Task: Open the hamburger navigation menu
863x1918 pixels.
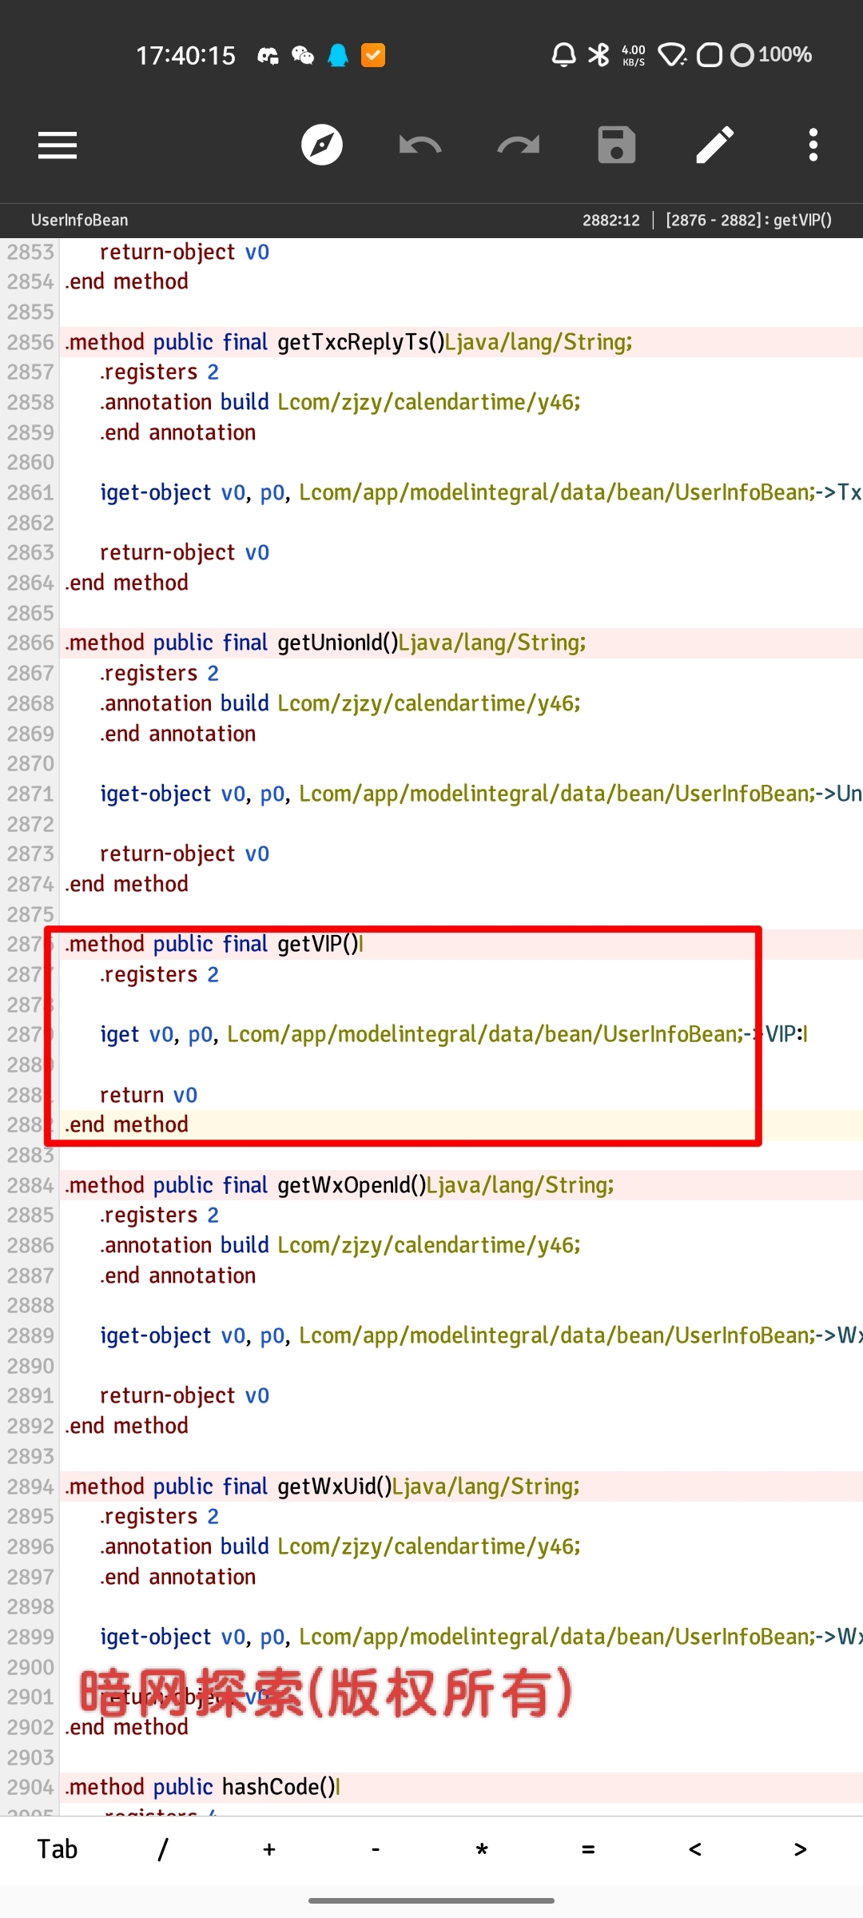Action: (58, 145)
